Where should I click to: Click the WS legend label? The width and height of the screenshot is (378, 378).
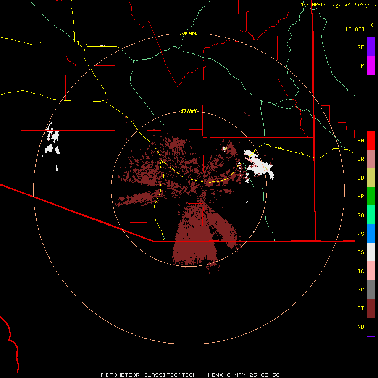(360, 234)
